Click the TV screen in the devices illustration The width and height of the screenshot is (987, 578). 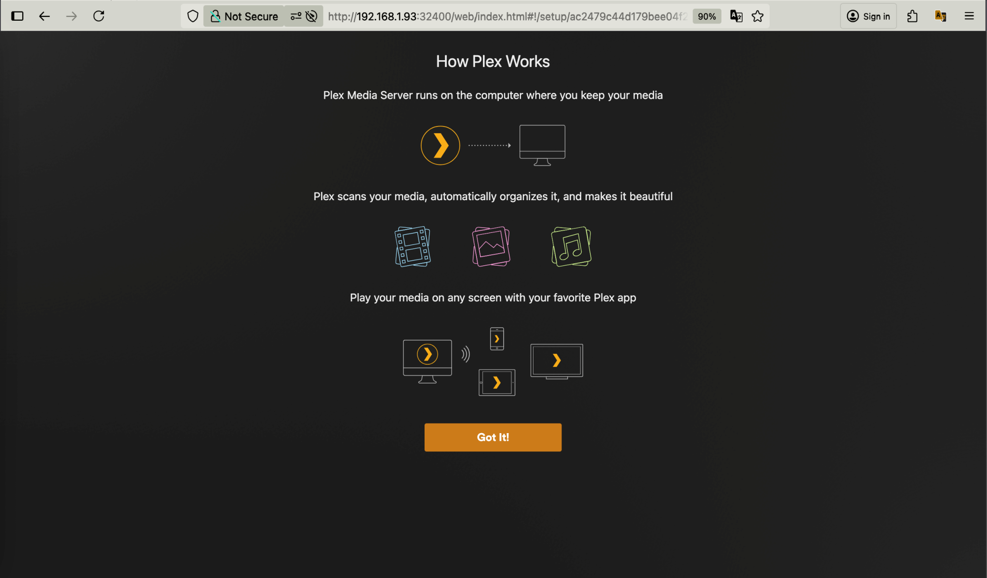(556, 360)
